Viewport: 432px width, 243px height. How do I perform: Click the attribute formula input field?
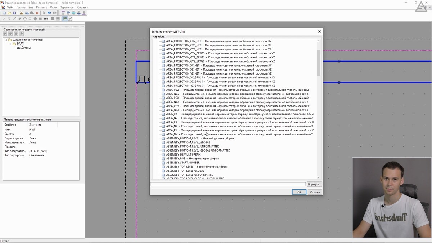click(228, 184)
